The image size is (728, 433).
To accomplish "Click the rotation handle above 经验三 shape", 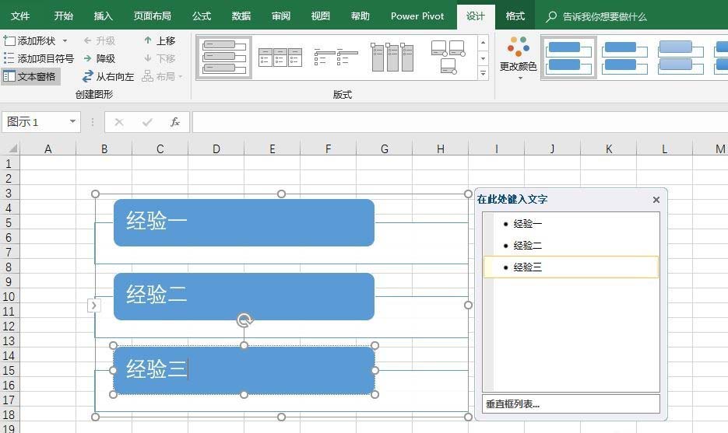I will coord(244,320).
